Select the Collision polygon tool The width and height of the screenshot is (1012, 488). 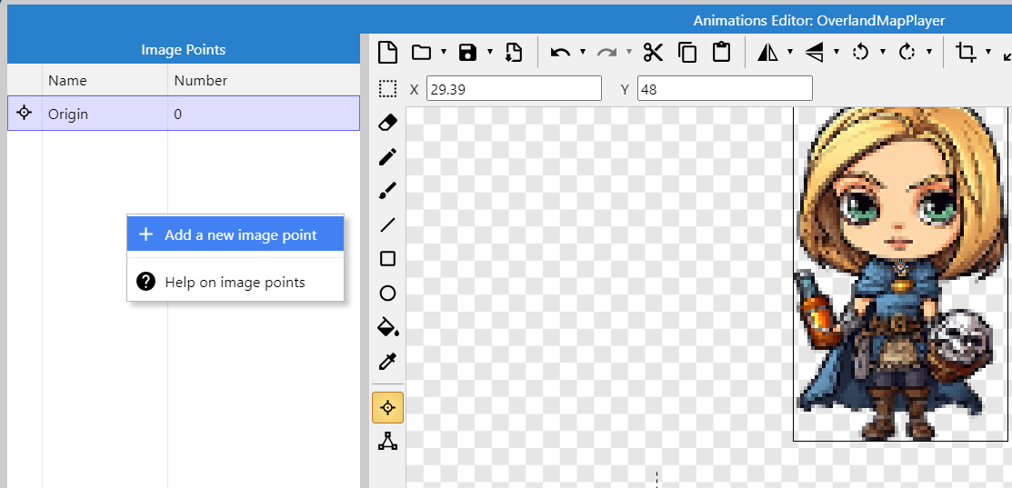point(387,441)
